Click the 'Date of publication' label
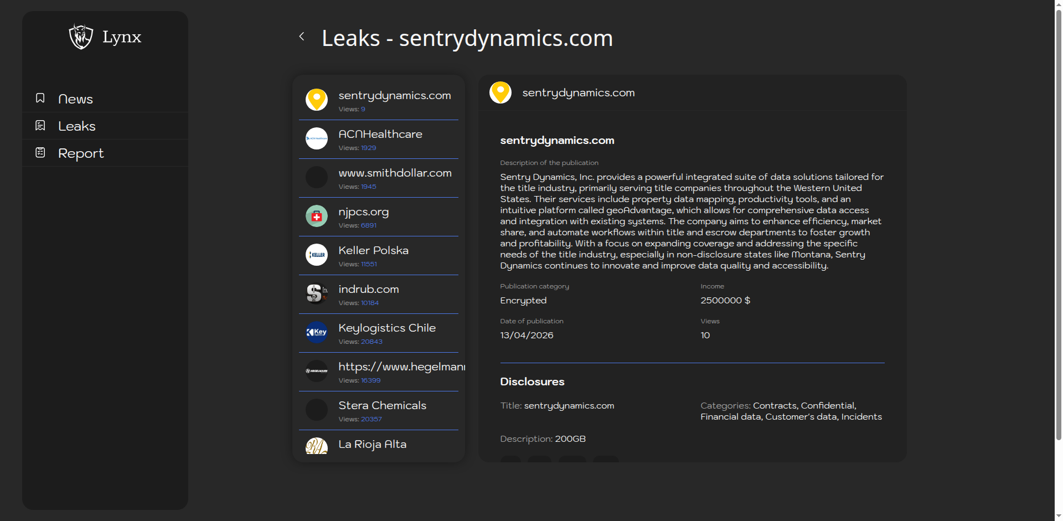Viewport: 1063px width, 521px height. 531,321
